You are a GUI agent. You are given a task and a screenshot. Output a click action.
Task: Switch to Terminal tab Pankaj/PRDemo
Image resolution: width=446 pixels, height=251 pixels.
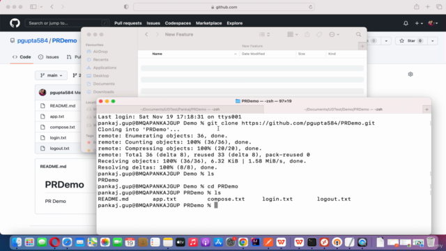(180, 109)
